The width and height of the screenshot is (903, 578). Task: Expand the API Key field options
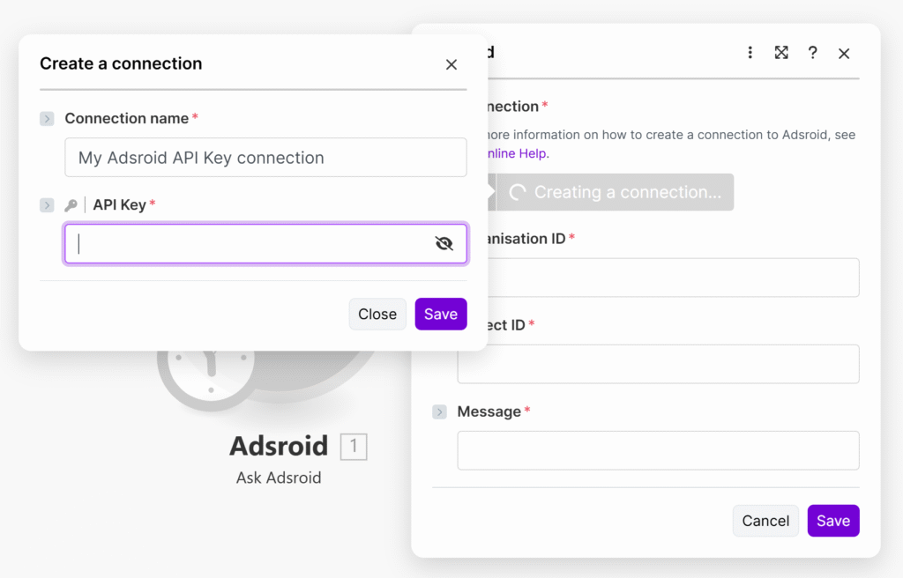(x=47, y=205)
